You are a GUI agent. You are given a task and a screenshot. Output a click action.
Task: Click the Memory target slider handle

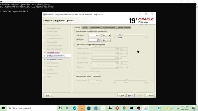tap(127, 80)
